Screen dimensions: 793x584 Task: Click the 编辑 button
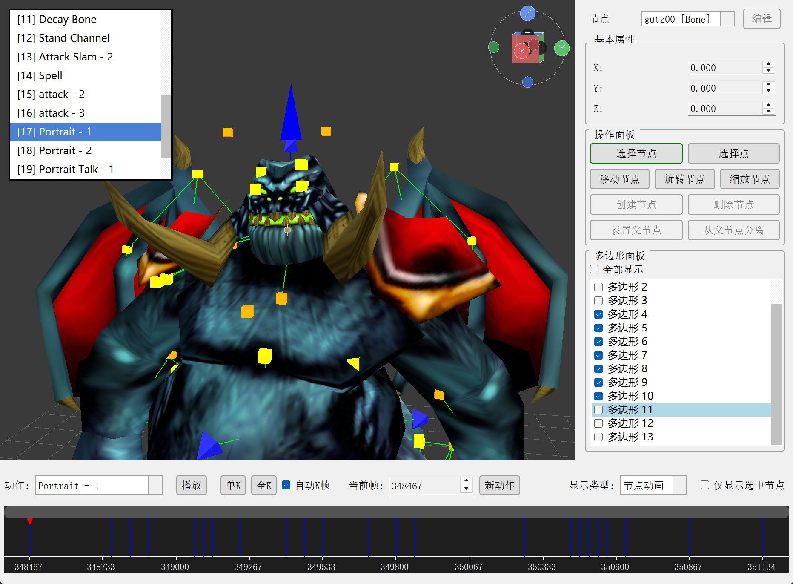tap(762, 19)
